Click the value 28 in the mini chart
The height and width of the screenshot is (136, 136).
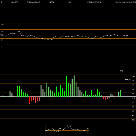click(88, 129)
